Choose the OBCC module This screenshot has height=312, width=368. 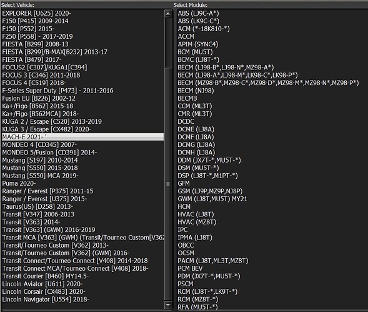click(x=186, y=245)
